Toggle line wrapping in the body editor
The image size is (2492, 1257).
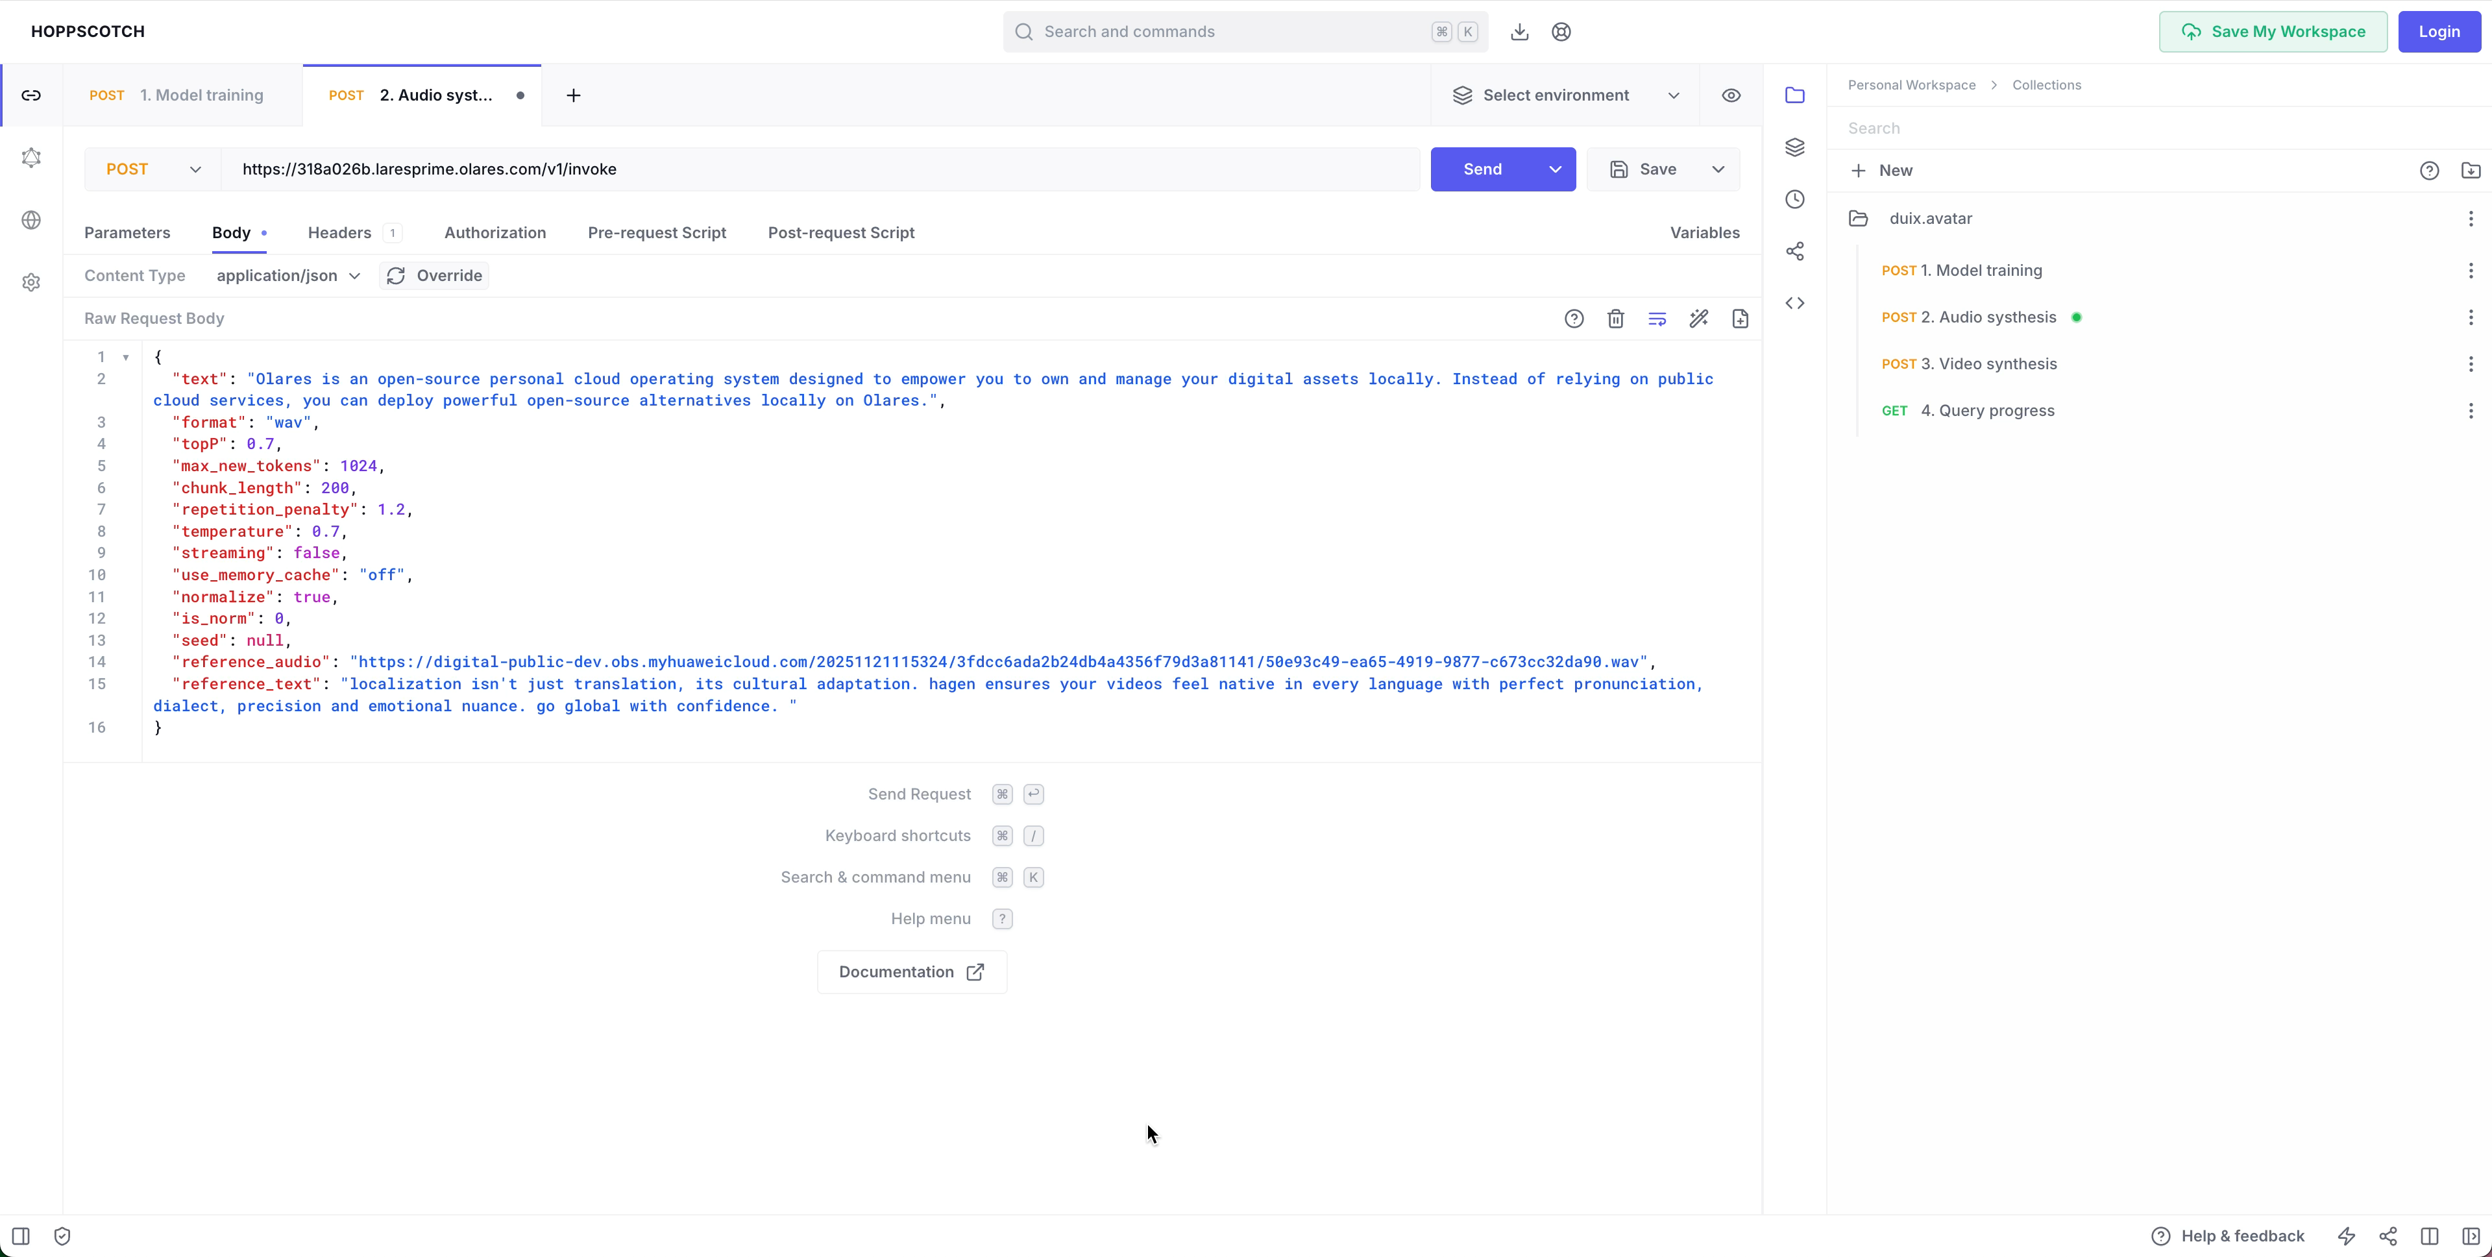point(1657,319)
